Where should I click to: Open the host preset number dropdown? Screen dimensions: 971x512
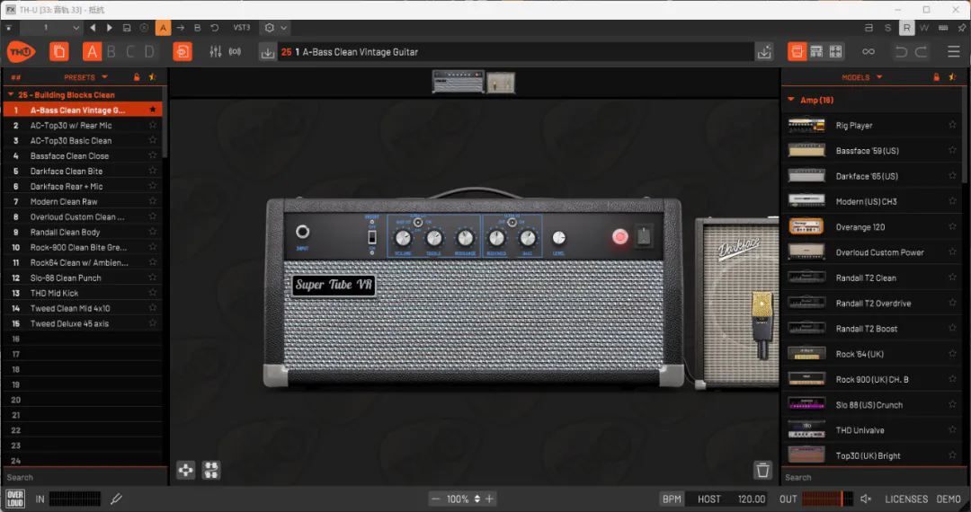click(51, 28)
